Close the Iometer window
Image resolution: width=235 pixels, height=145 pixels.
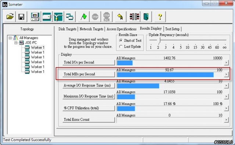pos(226,3)
